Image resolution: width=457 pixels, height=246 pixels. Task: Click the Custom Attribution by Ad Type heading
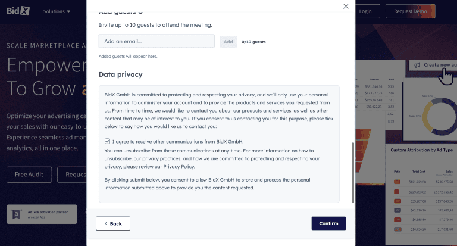coord(422,150)
